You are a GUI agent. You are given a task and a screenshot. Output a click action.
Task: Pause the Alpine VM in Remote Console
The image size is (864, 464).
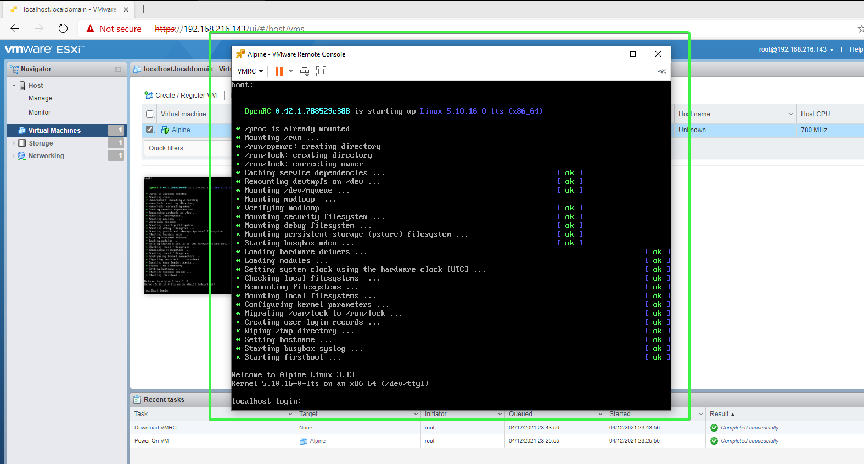(279, 71)
